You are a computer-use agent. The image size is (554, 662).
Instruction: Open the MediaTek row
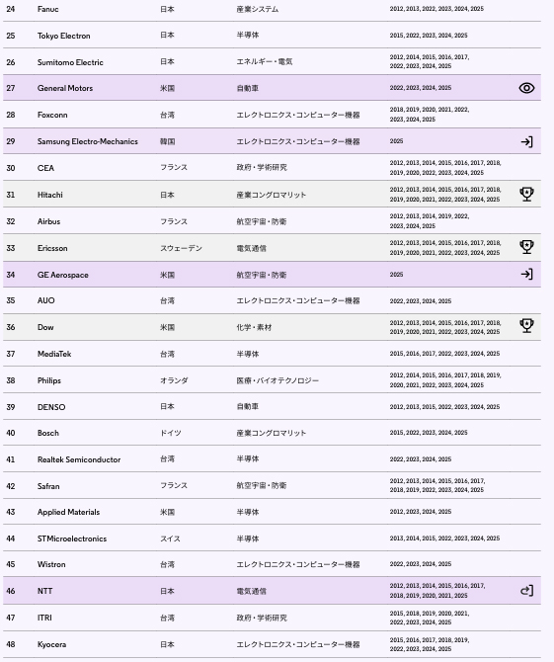[x=54, y=354]
